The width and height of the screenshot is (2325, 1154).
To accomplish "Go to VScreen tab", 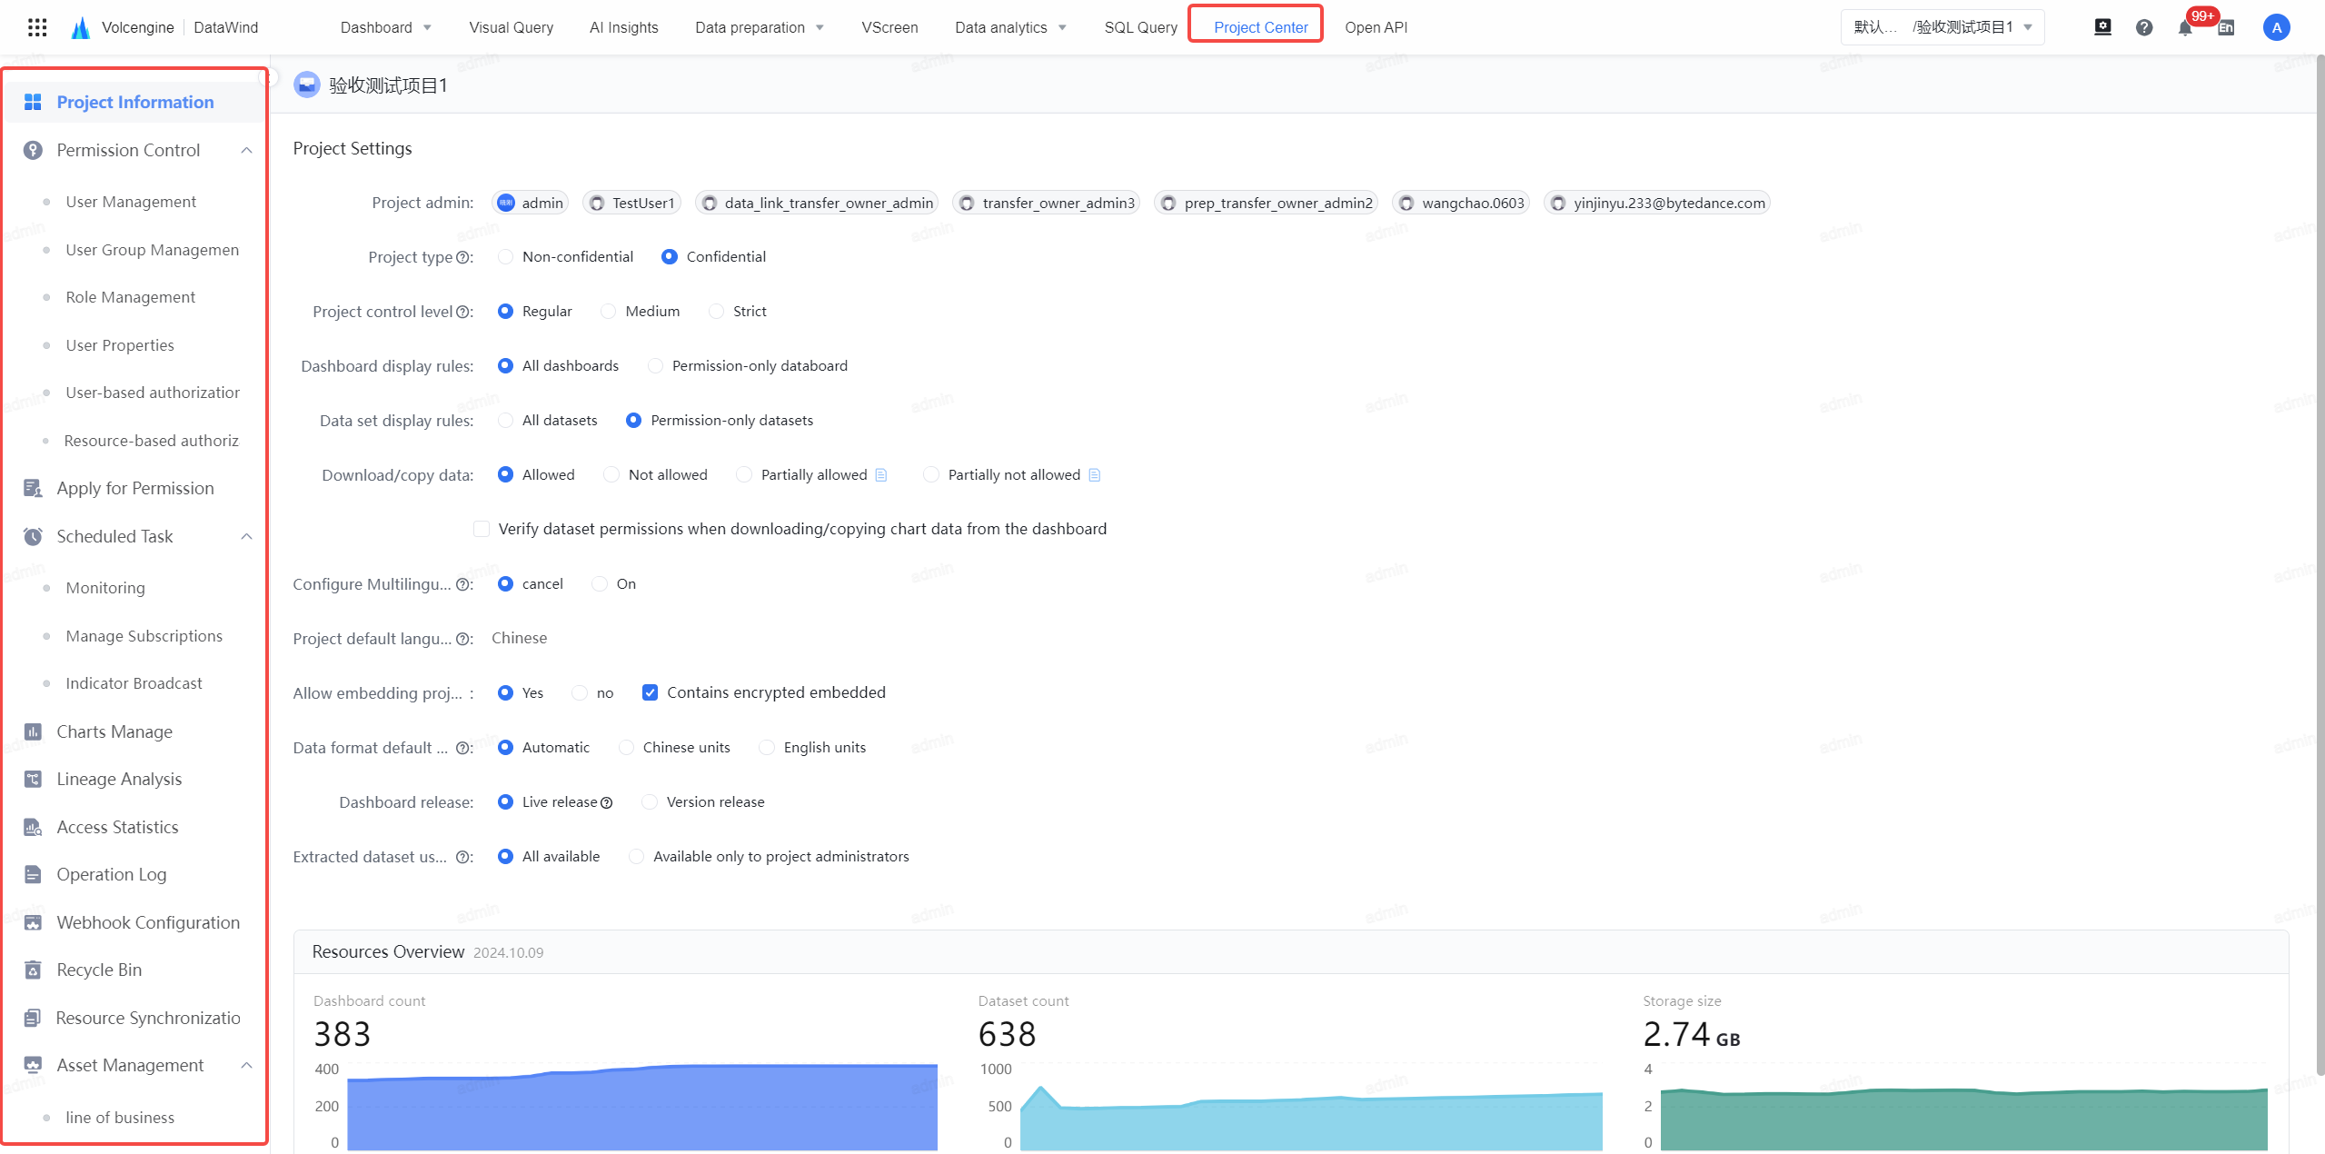I will (889, 27).
